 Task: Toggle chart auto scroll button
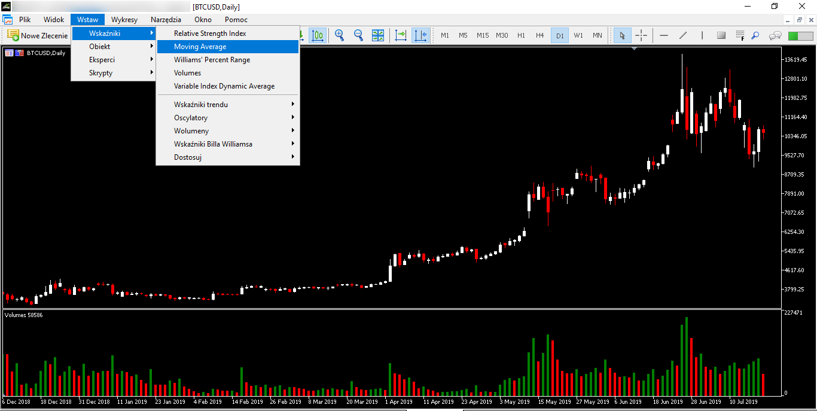401,35
